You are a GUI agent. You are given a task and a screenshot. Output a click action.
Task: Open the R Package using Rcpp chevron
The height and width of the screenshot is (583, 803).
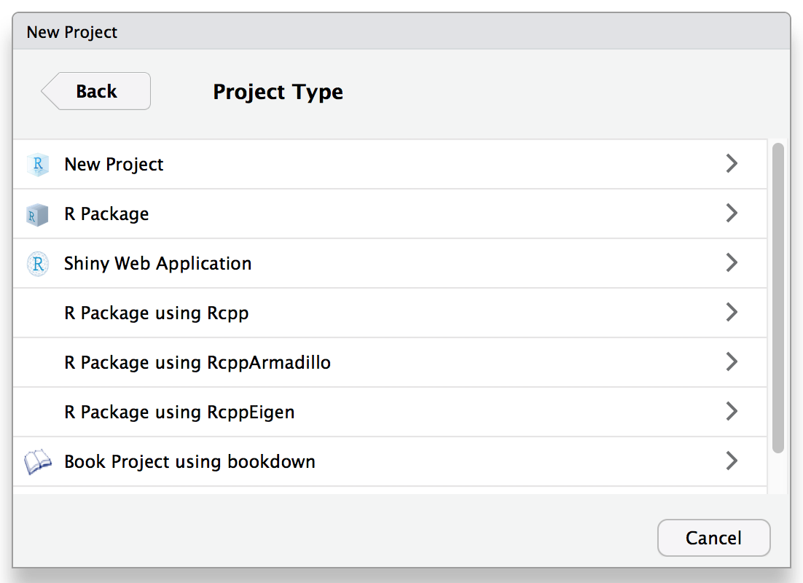pos(732,312)
